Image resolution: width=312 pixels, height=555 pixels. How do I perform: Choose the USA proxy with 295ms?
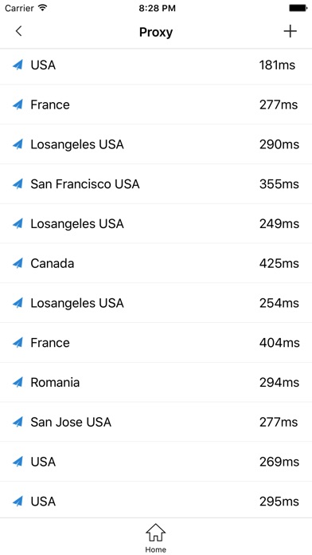[x=156, y=501]
